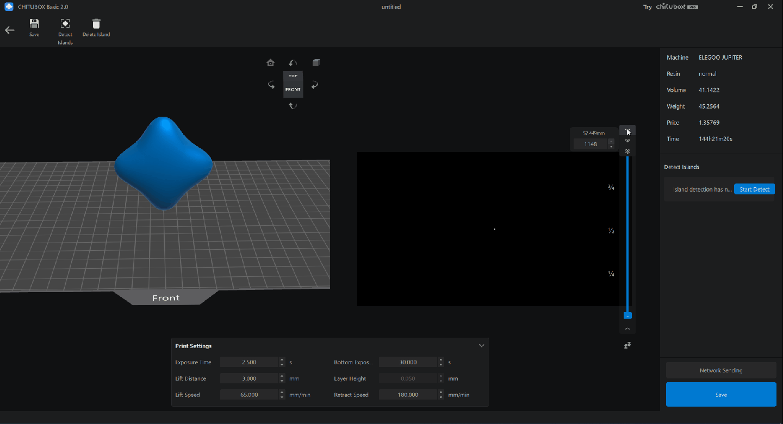Click the layer number input showing 1148
The width and height of the screenshot is (783, 424).
(591, 143)
